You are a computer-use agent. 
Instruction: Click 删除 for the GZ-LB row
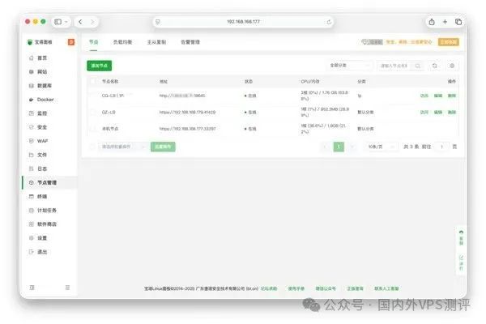coord(452,112)
